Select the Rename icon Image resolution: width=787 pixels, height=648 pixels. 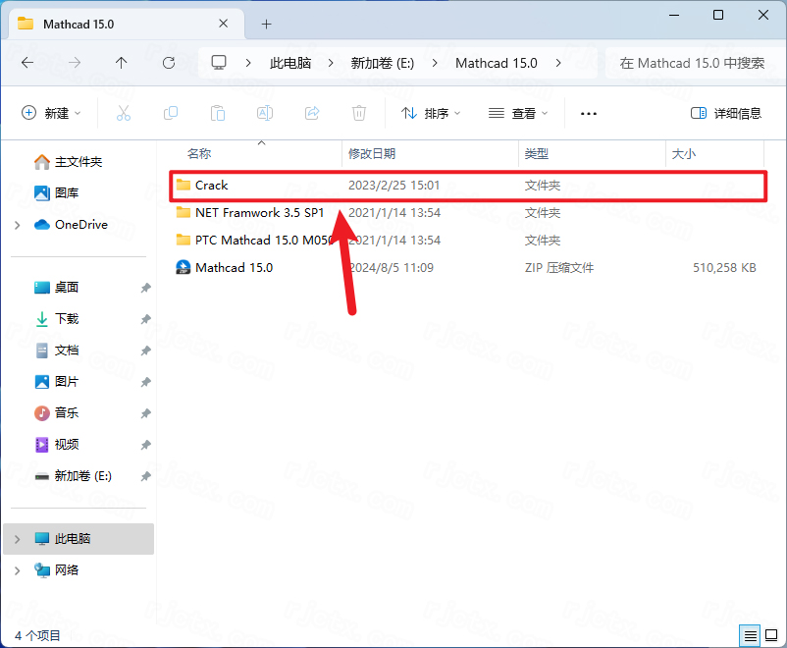coord(264,113)
